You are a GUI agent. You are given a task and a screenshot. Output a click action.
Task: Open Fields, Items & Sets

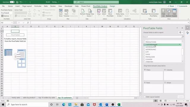click(x=120, y=13)
